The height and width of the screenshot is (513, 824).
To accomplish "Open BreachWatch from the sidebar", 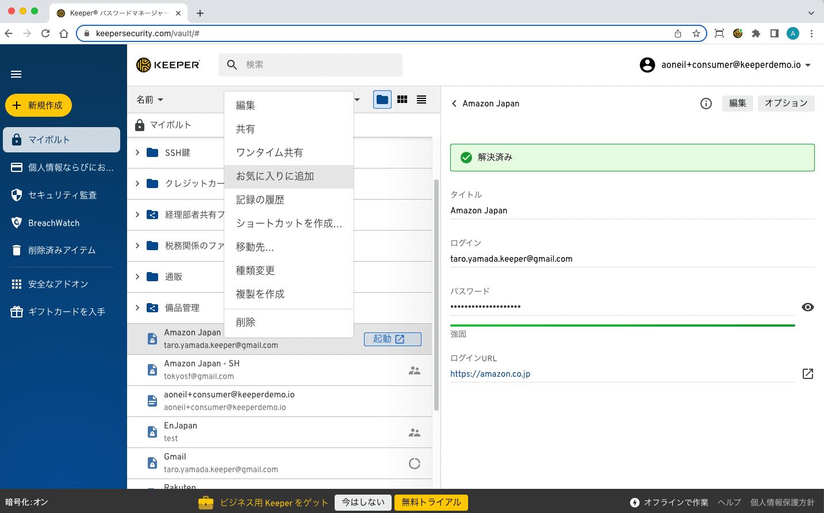I will tap(54, 223).
